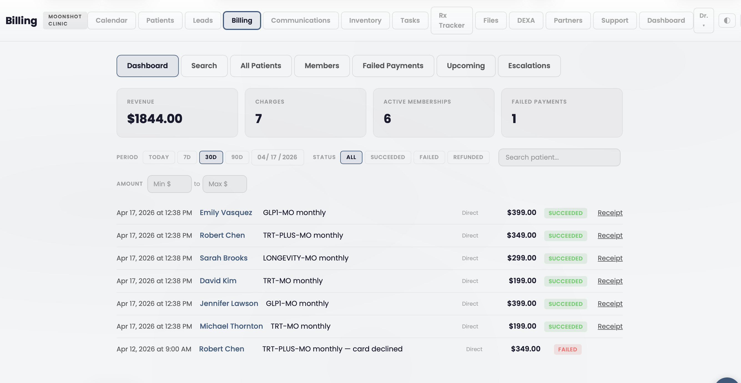Open the date picker showing 04/17/2026
Screen dimensions: 741x383
pos(277,157)
